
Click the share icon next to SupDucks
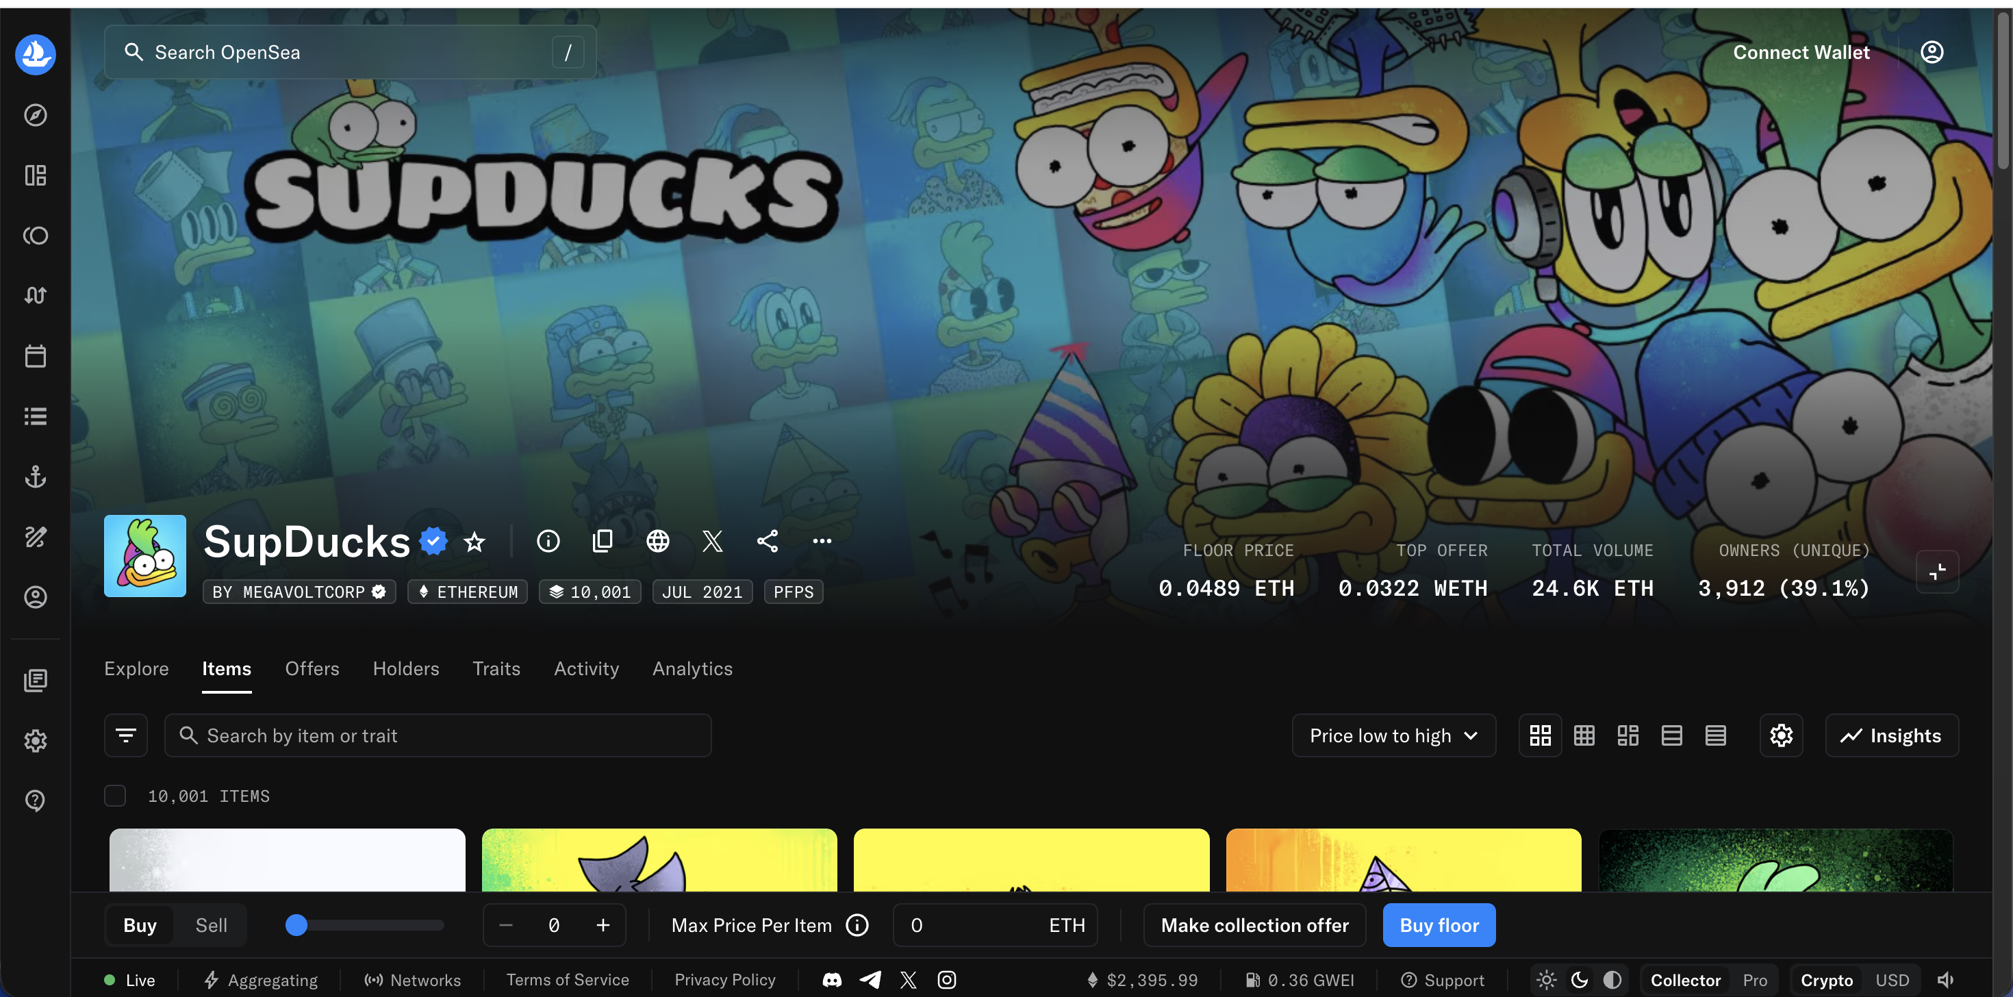(x=767, y=541)
